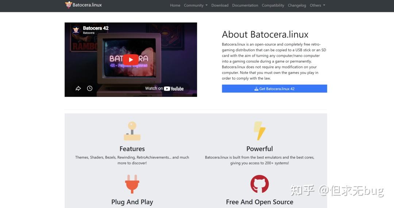Click the joystick Features icon
Screen dimensions: 394x208
[132, 131]
